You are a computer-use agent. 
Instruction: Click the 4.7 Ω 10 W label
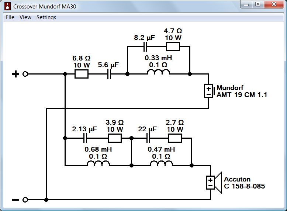tap(173, 34)
